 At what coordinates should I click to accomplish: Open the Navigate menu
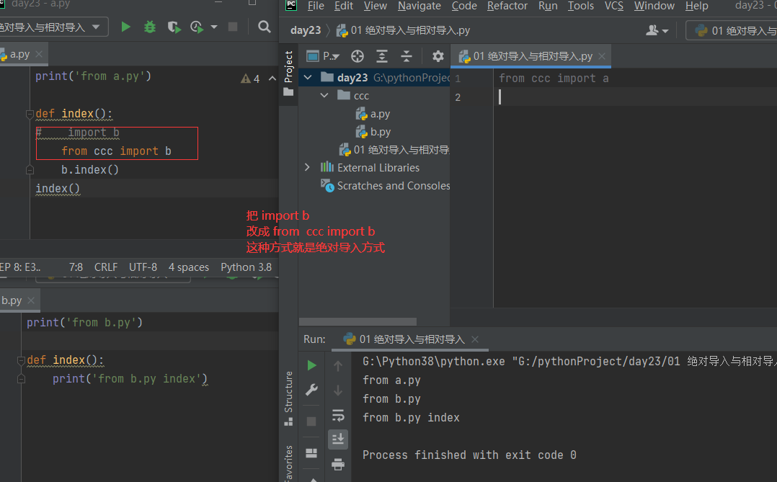pyautogui.click(x=419, y=6)
